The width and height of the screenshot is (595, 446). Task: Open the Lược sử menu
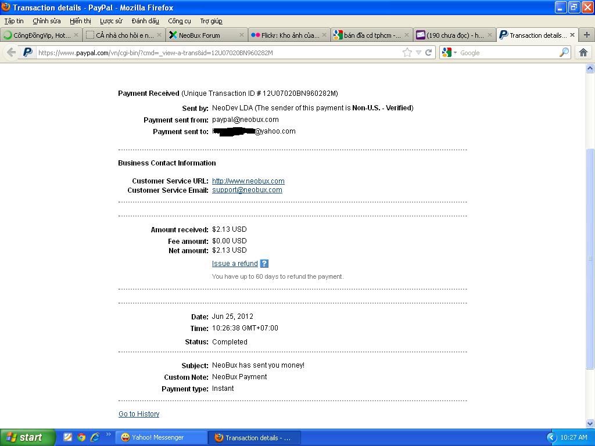111,21
